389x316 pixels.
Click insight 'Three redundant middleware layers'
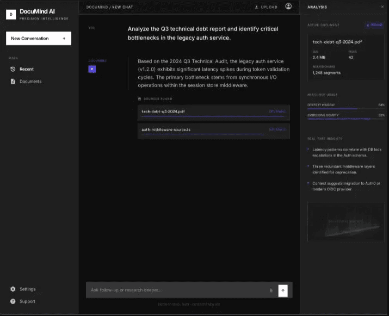pyautogui.click(x=344, y=169)
